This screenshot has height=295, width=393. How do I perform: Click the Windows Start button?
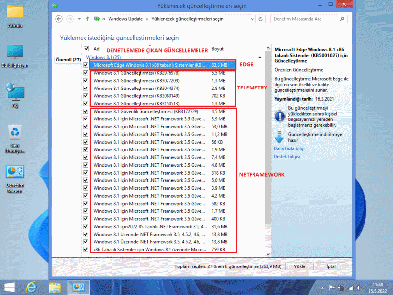pyautogui.click(x=9, y=286)
